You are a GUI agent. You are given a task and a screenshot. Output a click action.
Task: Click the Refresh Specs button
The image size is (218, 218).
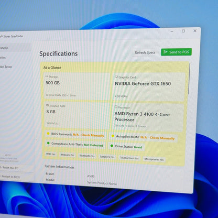point(145,52)
